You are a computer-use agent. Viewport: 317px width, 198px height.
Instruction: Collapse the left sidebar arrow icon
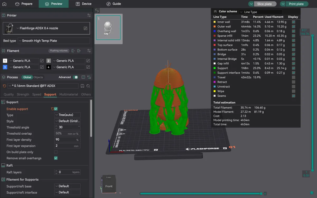click(97, 11)
